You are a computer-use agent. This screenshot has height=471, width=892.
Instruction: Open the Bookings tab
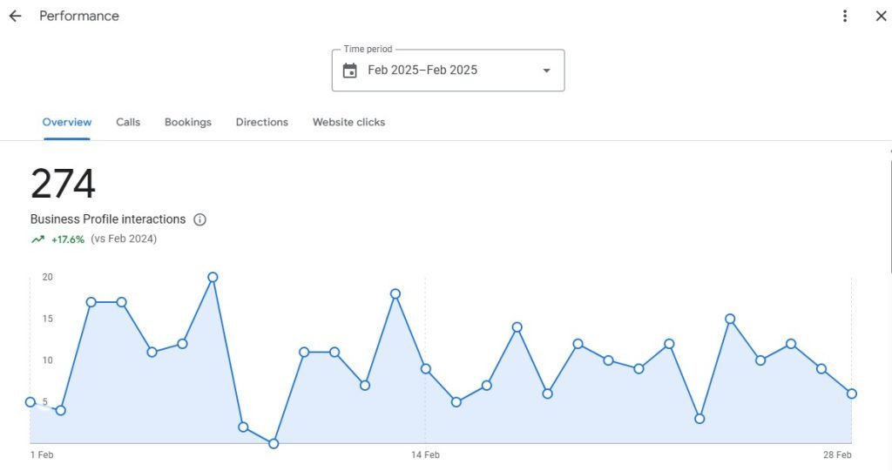tap(188, 122)
